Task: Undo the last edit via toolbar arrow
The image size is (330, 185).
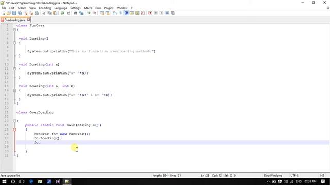Action: click(x=62, y=13)
